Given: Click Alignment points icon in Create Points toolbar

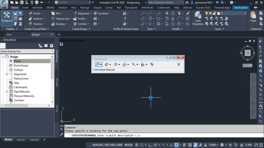Looking at the screenshot, I should [115, 65].
